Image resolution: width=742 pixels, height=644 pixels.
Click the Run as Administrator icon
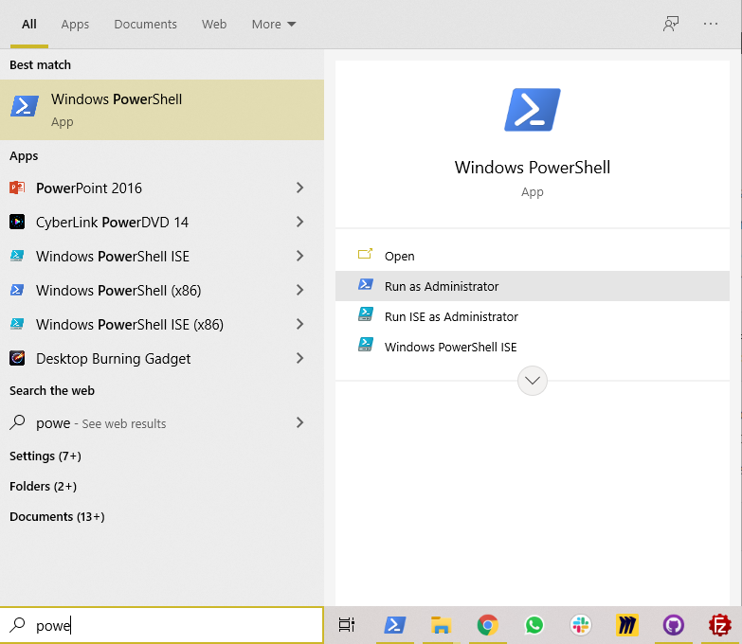click(x=366, y=285)
